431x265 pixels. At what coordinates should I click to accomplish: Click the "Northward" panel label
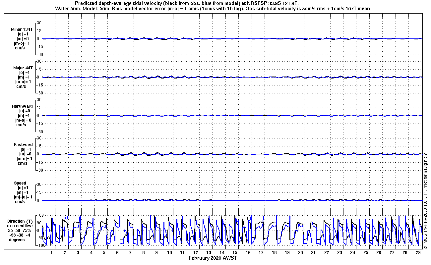coord(22,106)
